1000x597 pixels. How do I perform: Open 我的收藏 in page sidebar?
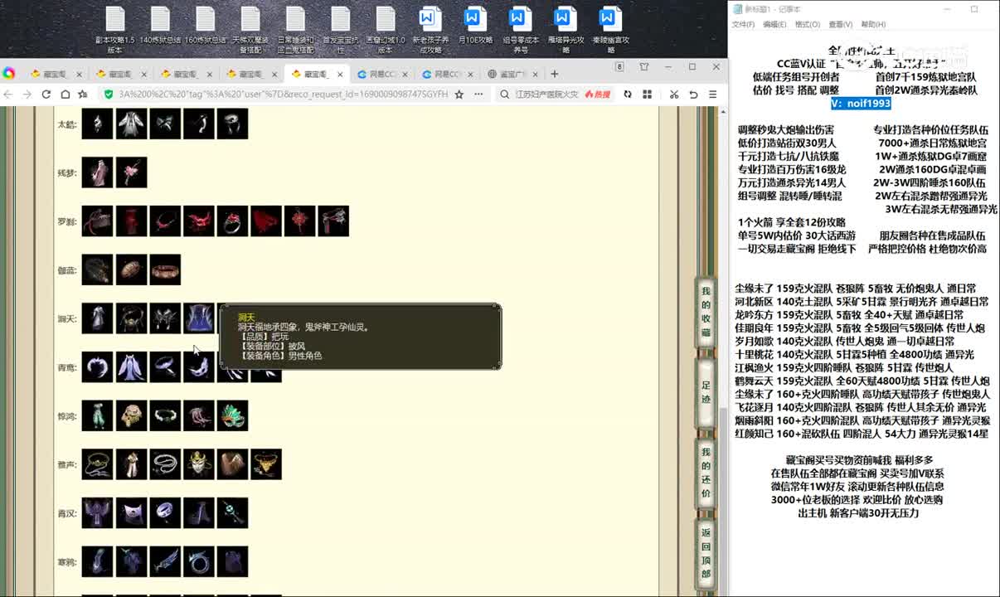pyautogui.click(x=706, y=313)
